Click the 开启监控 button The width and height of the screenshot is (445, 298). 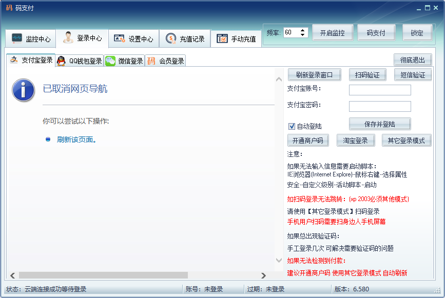tap(333, 33)
